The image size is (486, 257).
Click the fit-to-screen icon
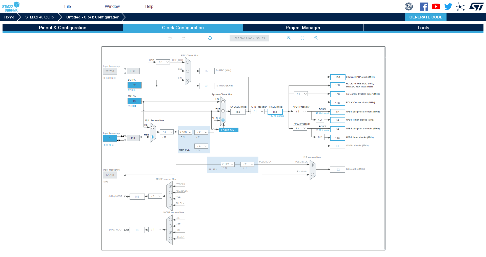[x=302, y=38]
